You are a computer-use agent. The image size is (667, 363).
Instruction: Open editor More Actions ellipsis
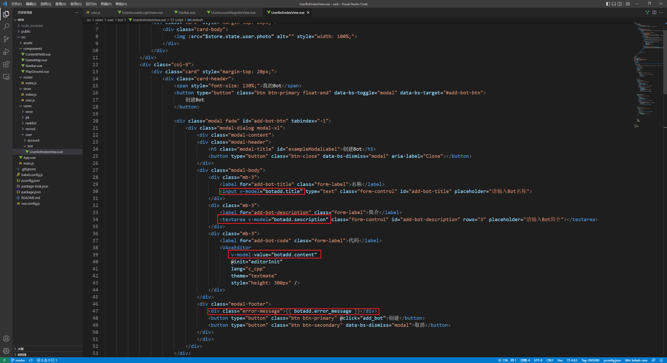coord(661,13)
